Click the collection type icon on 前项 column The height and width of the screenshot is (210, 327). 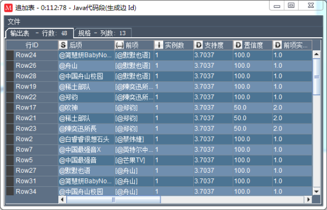(120, 45)
